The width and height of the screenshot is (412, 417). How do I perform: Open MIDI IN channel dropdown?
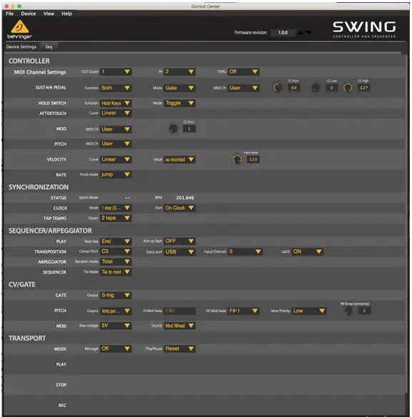tap(179, 71)
